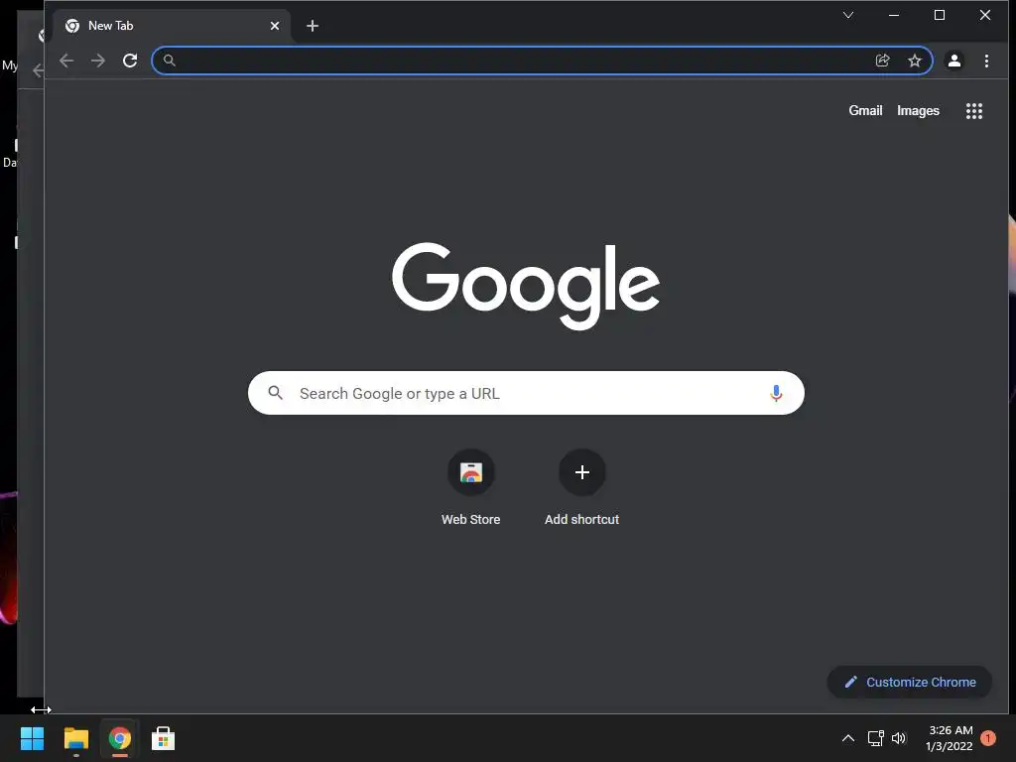The width and height of the screenshot is (1016, 762).
Task: Click the share this page icon
Action: coord(882,61)
